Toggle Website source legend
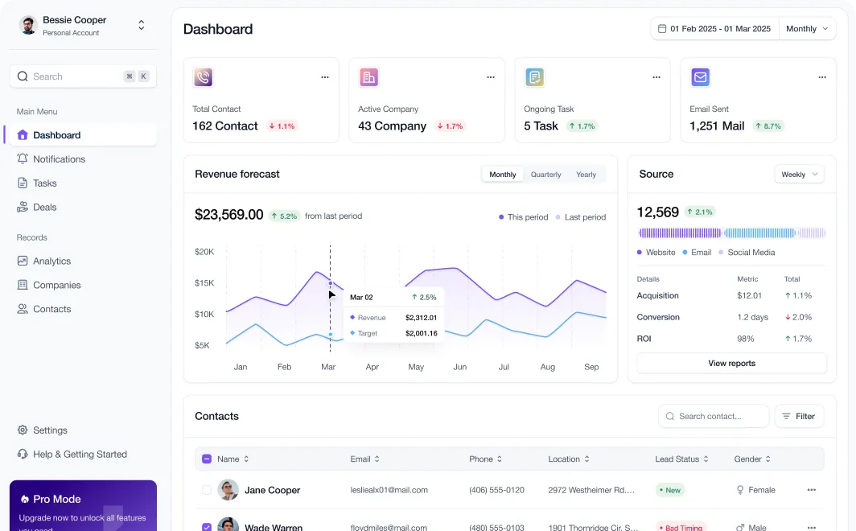The image size is (856, 531). (x=656, y=252)
